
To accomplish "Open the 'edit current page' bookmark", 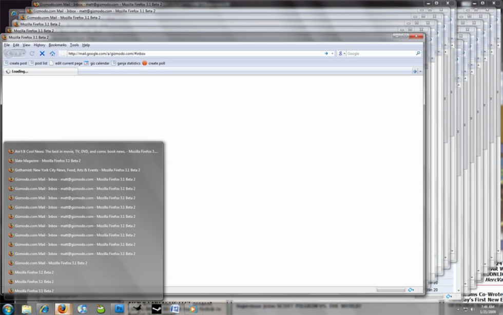I will 66,63.
